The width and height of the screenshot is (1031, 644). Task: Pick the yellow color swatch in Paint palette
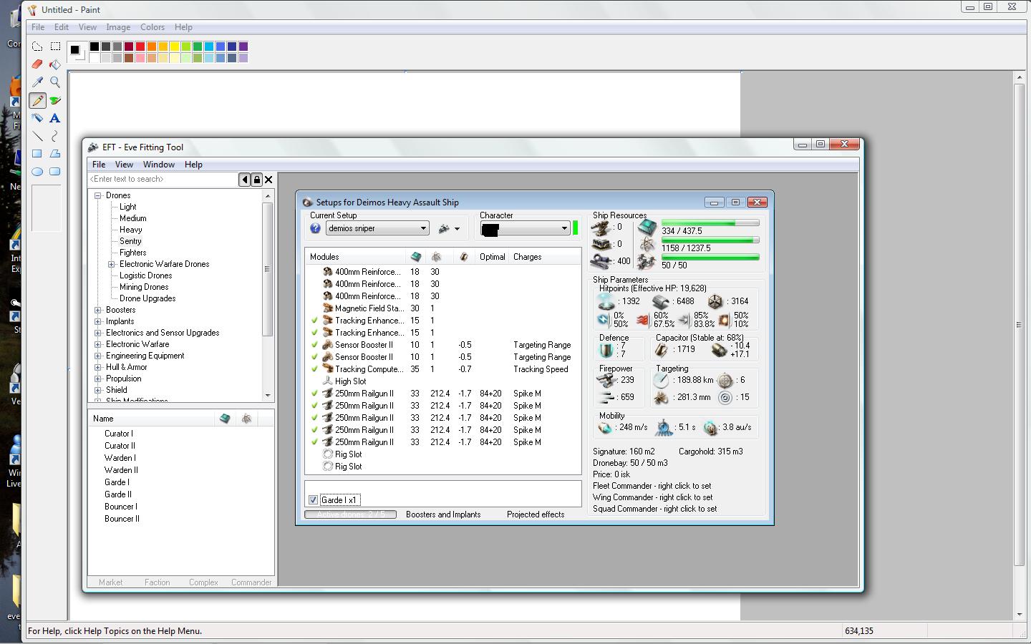tap(175, 47)
